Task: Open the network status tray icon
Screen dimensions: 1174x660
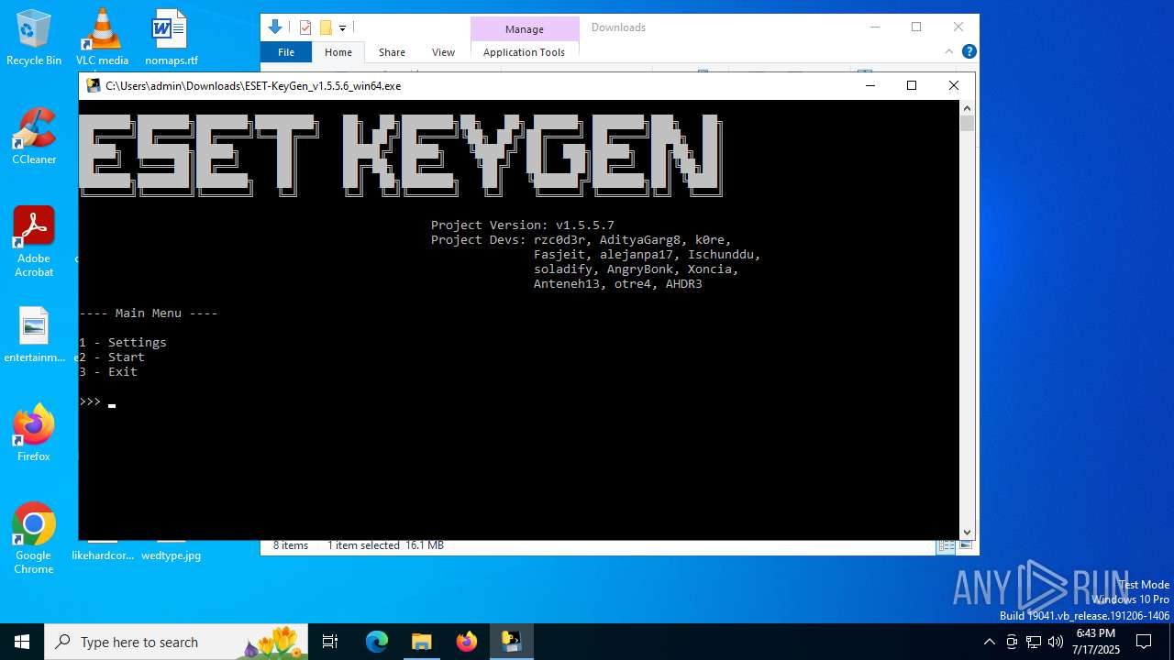Action: pos(1034,642)
